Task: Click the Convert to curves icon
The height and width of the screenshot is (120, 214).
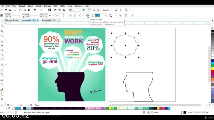Action: [126, 15]
